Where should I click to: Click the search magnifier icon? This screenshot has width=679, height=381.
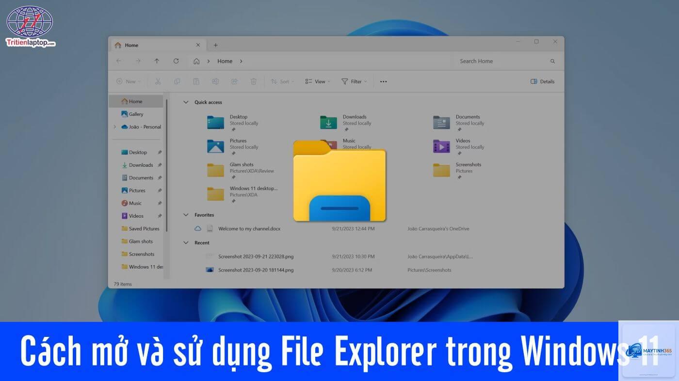(552, 61)
